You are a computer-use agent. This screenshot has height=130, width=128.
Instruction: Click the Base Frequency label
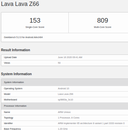pyautogui.click(x=12, y=129)
